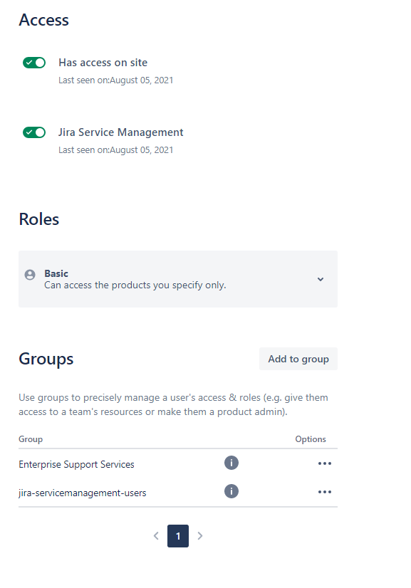
Task: Open options menu for jira-servicemanagement-users
Action: click(325, 492)
